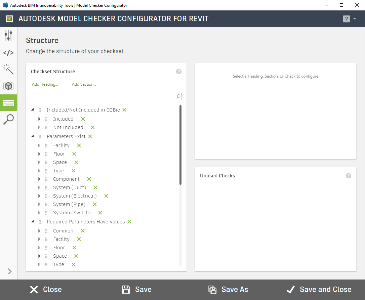Click the Autodesk app icon in title bar

[x=6, y=5]
